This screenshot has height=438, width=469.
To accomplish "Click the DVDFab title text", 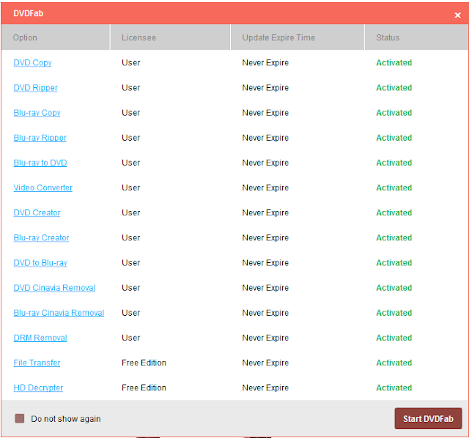I will tap(29, 13).
